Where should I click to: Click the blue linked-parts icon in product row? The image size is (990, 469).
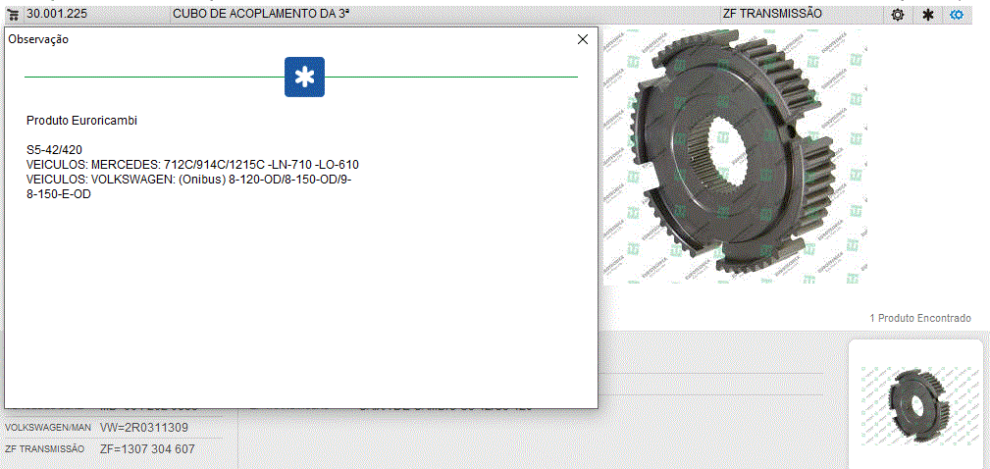[957, 15]
